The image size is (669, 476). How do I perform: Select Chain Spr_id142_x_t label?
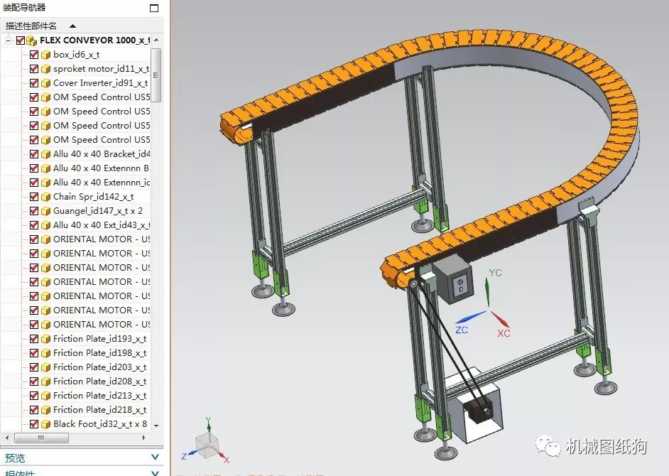point(94,197)
